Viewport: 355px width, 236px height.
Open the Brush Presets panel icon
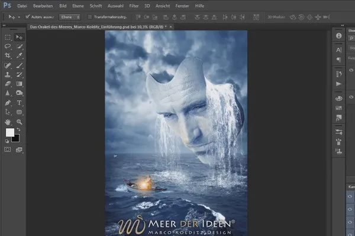pos(338,142)
